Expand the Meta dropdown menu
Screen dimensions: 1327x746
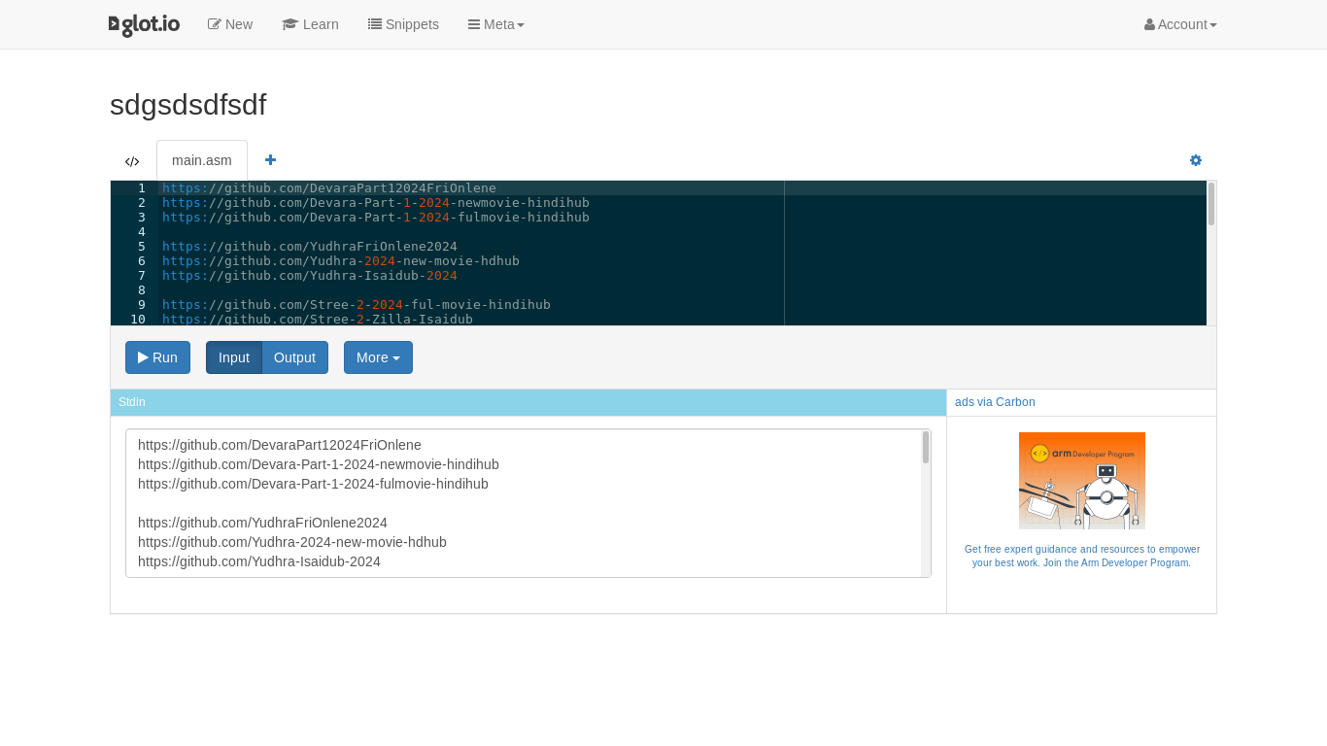[495, 24]
